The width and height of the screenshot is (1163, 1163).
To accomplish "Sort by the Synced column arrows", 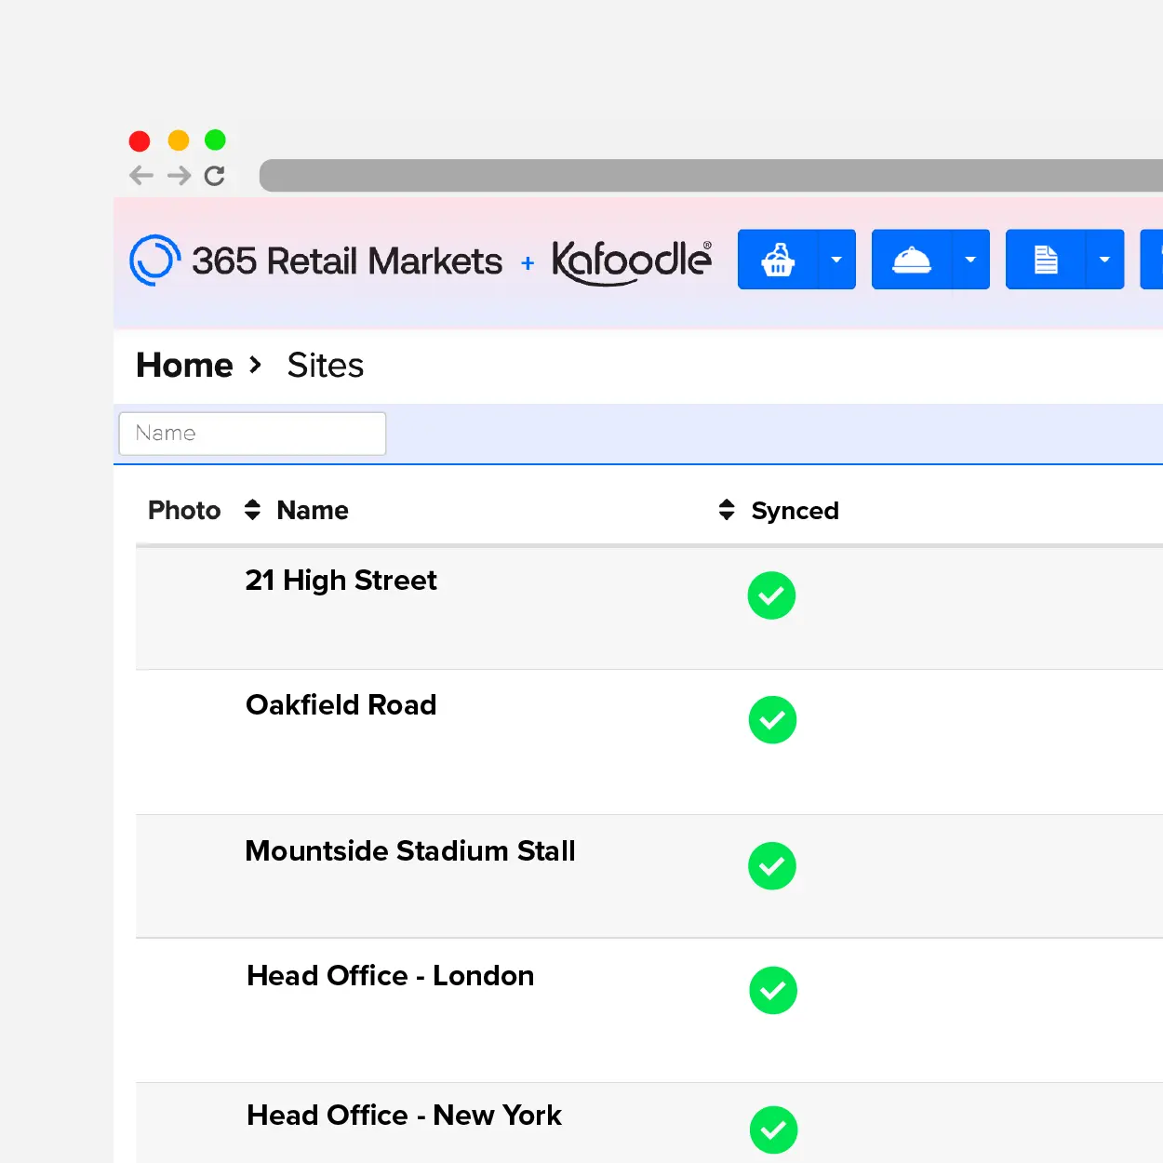I will pos(727,510).
